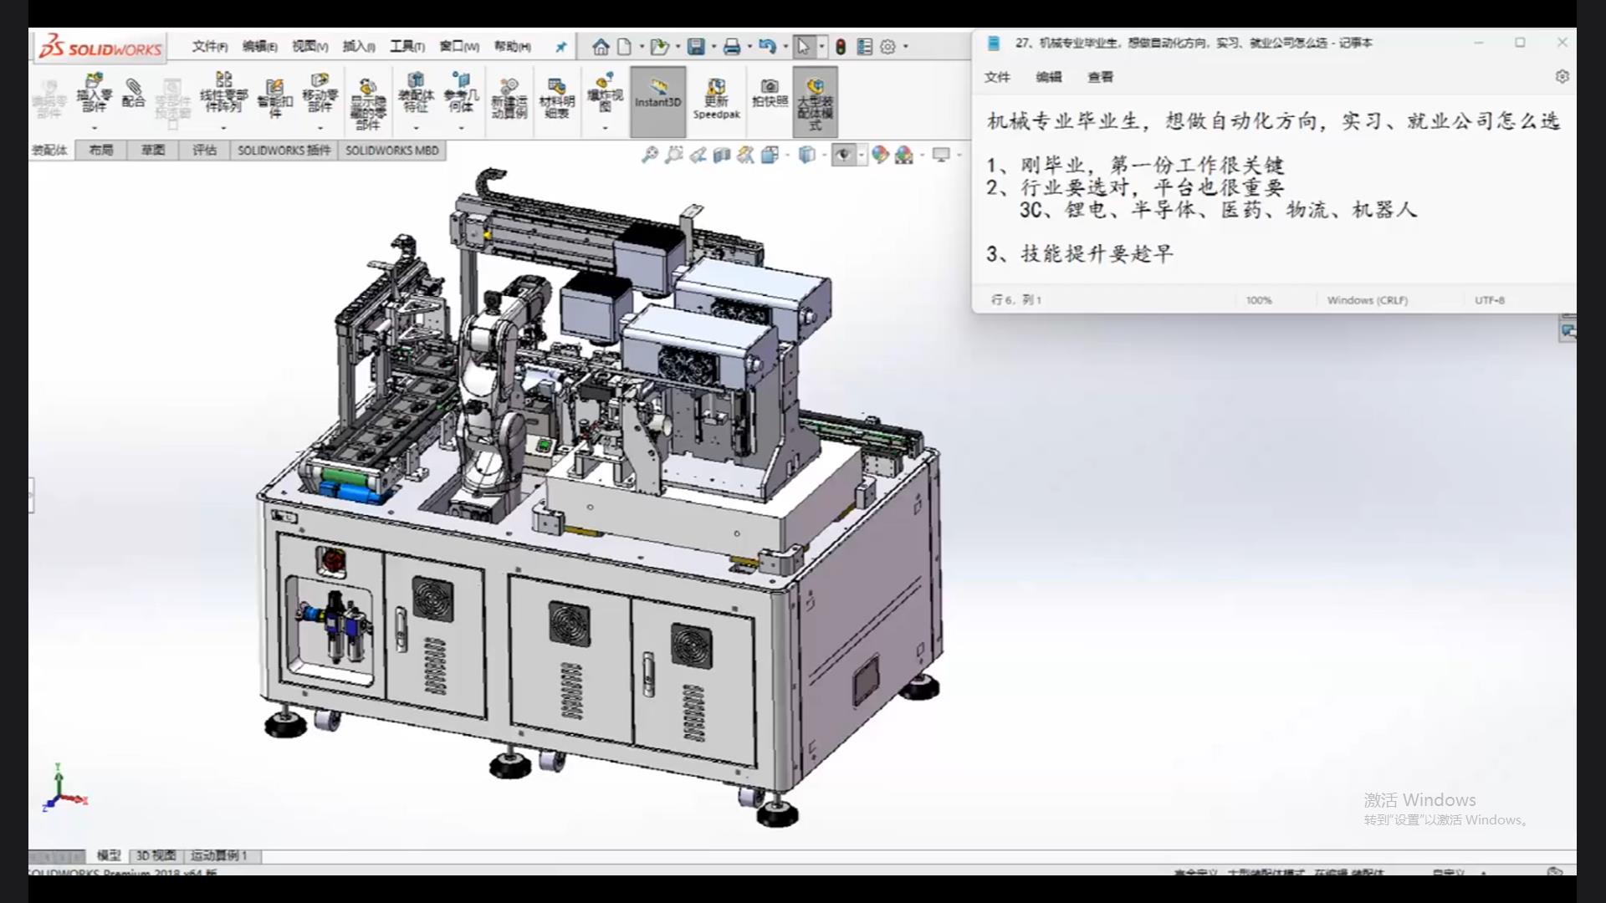Select the Move Component (移动零部件) tool

(320, 93)
